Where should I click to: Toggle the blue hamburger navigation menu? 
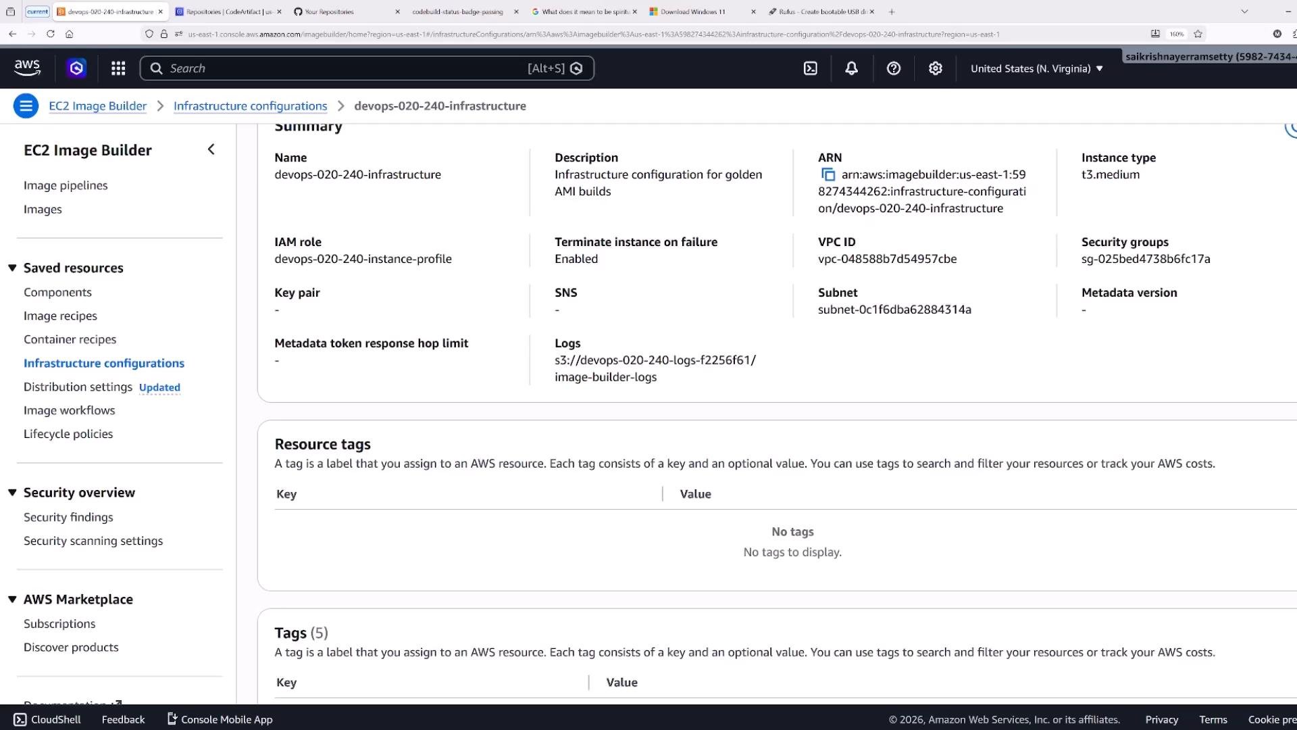pos(26,106)
